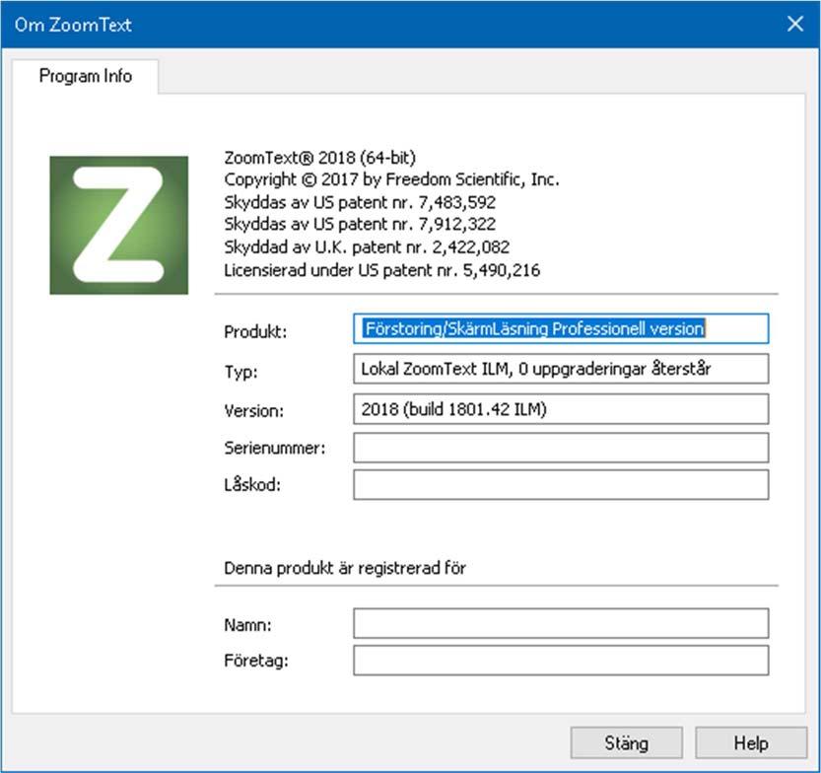821x773 pixels.
Task: Focus the Låskod field
Action: (561, 485)
